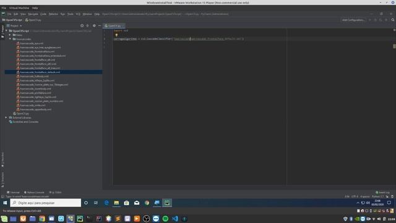396x223 pixels.
Task: Select haarcascade_profileface.xml file
Action: 35,93
